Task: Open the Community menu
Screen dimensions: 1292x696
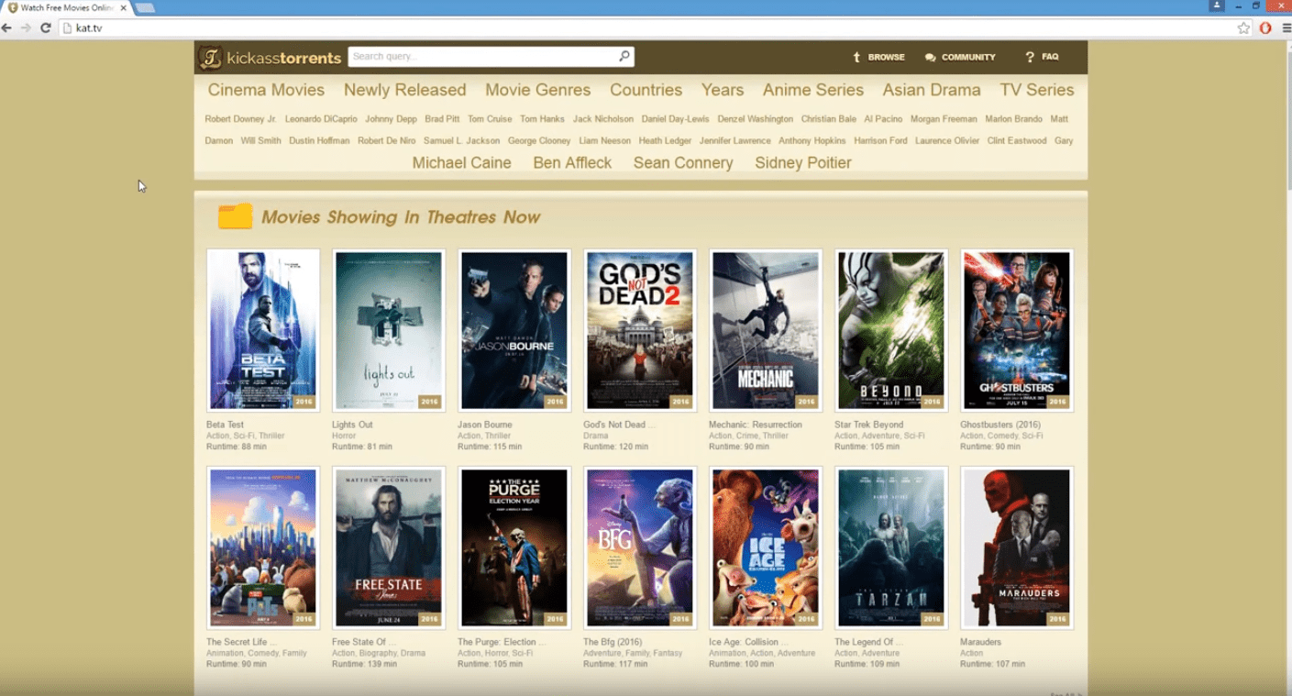Action: click(x=960, y=57)
